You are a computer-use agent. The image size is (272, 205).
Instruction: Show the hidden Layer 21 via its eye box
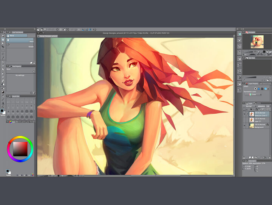pyautogui.click(x=244, y=120)
